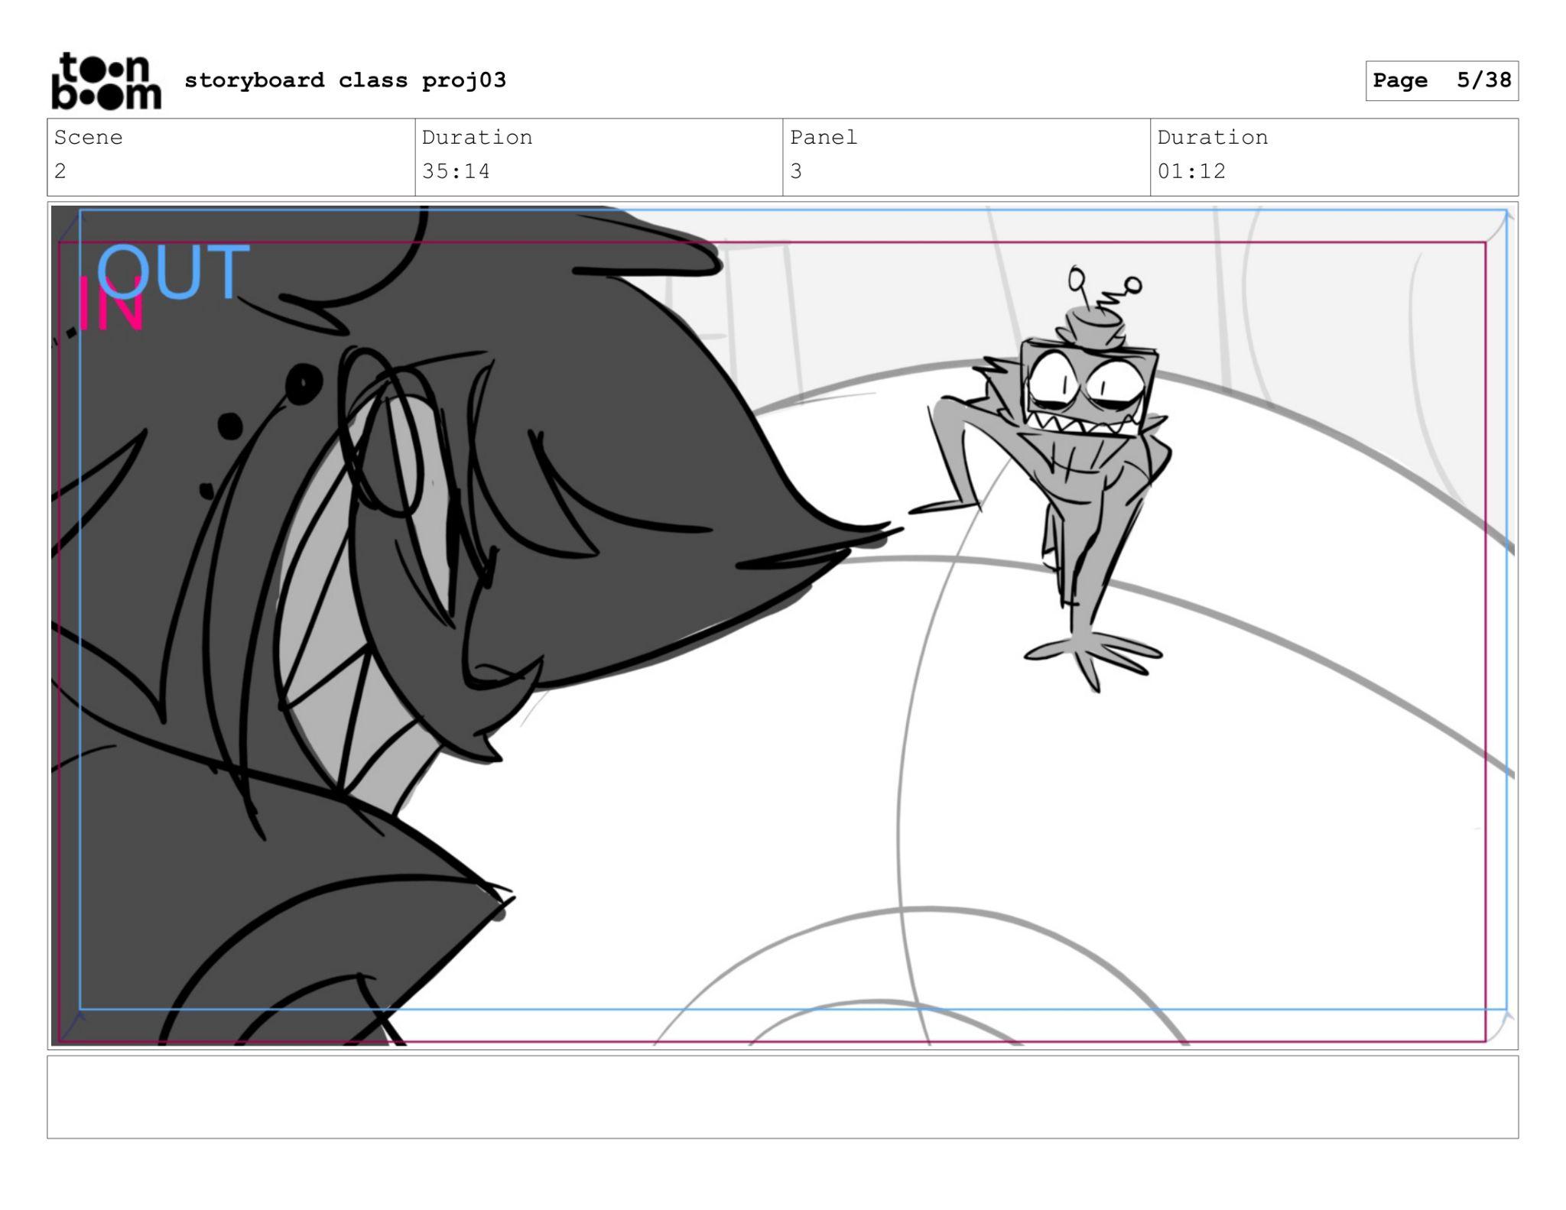
Task: Click the scene number value 2
Action: tap(60, 171)
